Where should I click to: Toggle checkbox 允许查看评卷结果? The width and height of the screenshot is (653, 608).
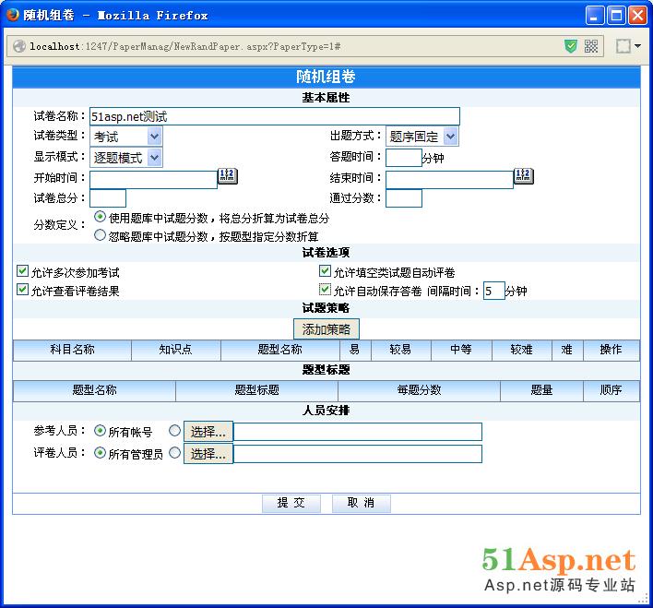point(22,290)
